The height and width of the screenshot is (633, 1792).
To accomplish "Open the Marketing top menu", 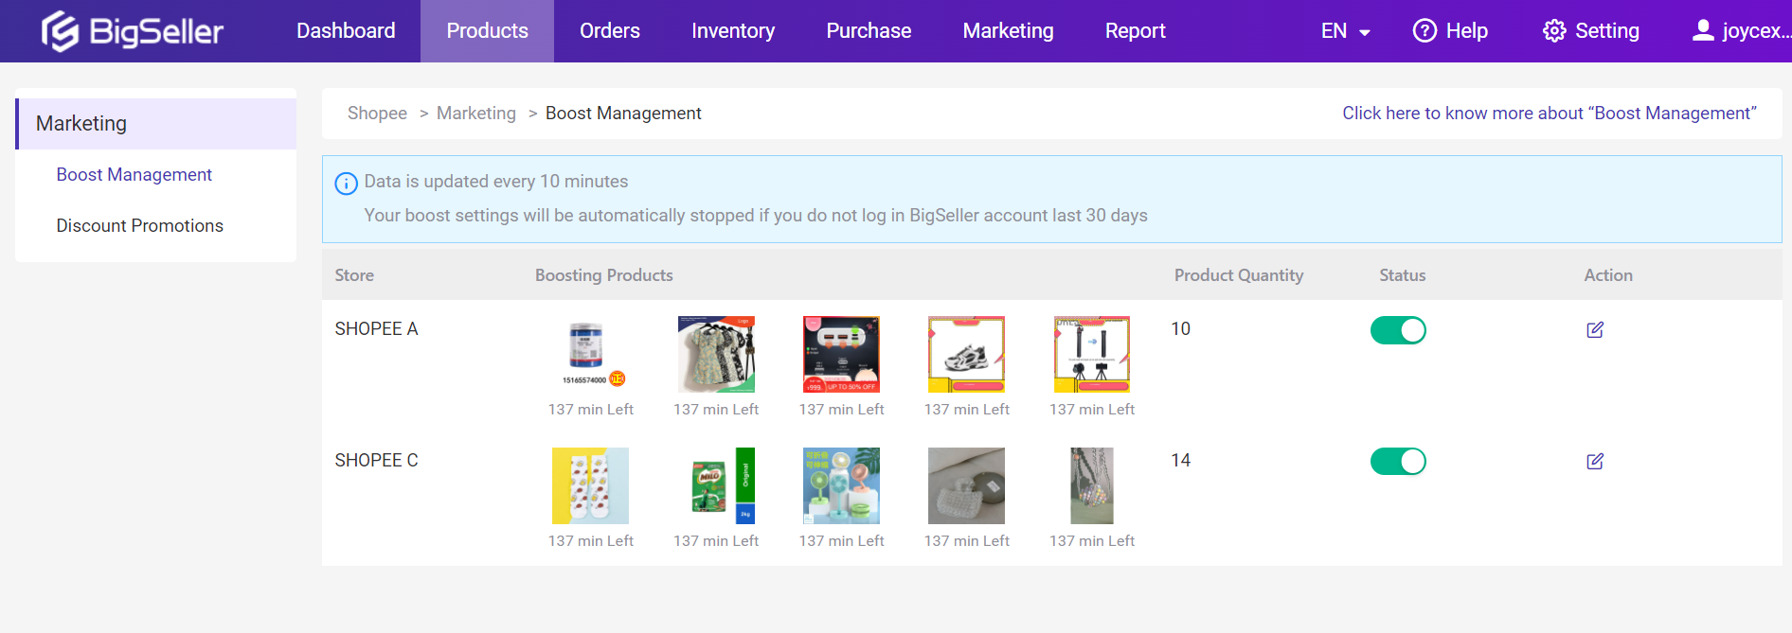I will click(1008, 31).
